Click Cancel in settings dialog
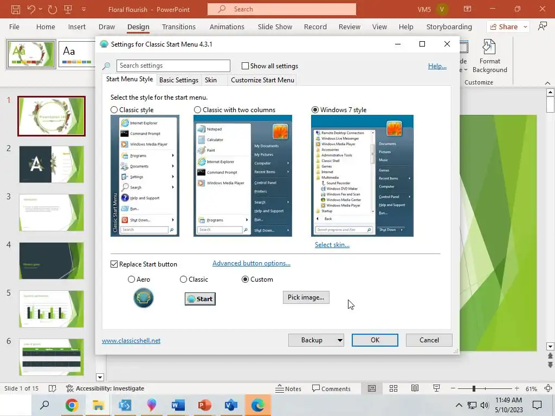The image size is (555, 416). (x=429, y=340)
